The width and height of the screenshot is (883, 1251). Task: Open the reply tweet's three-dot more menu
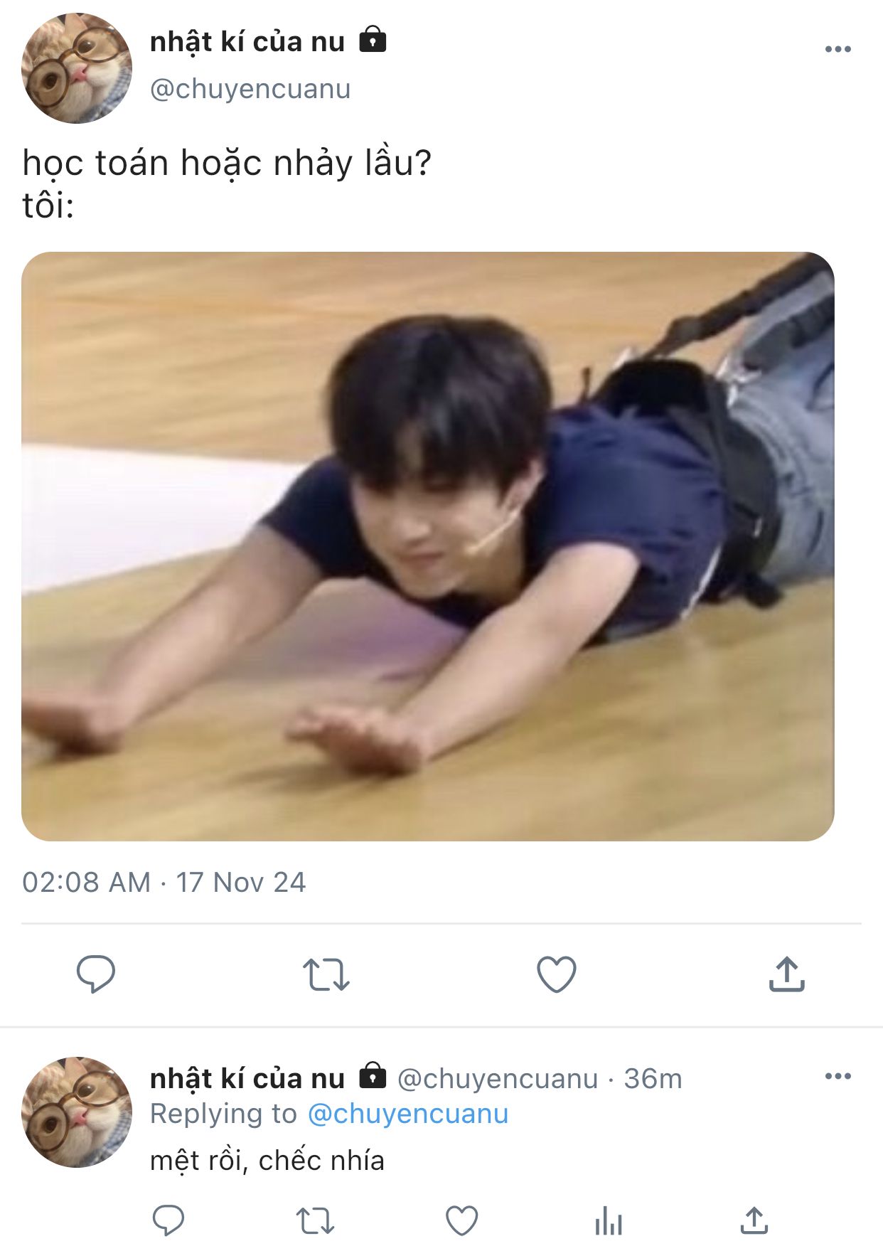click(x=837, y=1076)
